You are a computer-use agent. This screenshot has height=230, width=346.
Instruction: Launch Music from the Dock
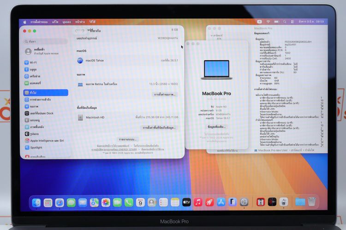[198, 202]
